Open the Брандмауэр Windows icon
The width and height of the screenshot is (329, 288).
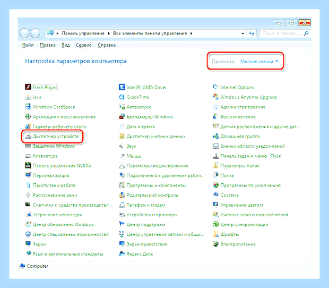coord(122,116)
